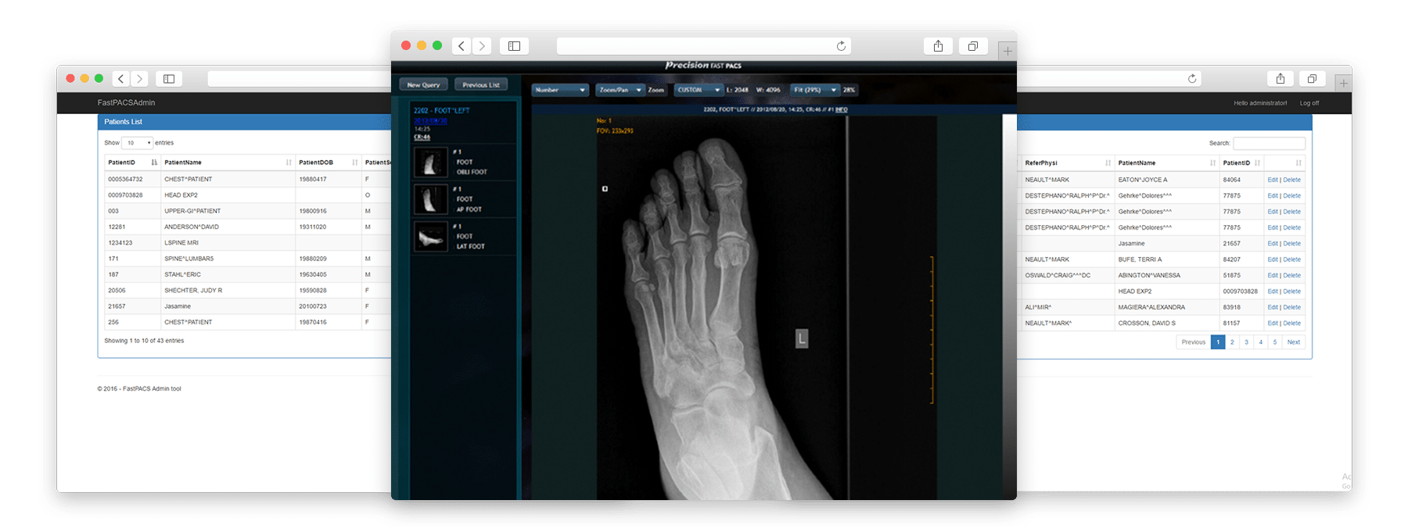Select the UPPER-GI^PATIENT cell
Viewport: 1408px width, 529px height.
pyautogui.click(x=228, y=211)
